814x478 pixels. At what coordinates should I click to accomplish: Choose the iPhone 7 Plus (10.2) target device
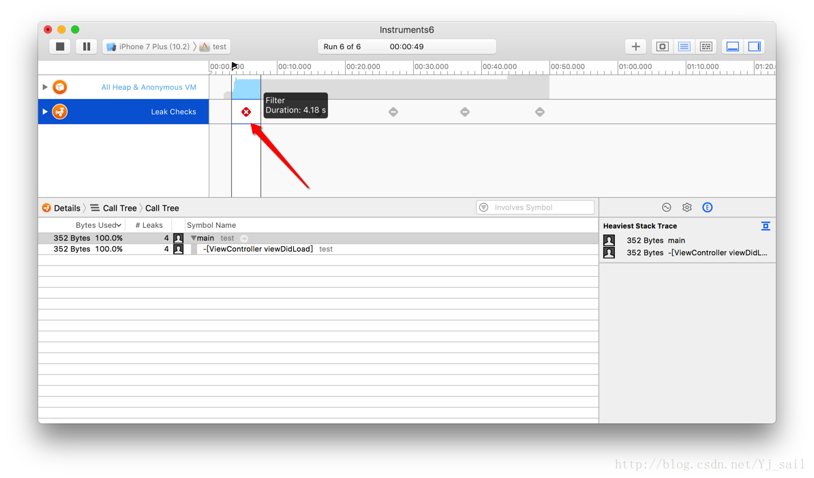click(149, 47)
